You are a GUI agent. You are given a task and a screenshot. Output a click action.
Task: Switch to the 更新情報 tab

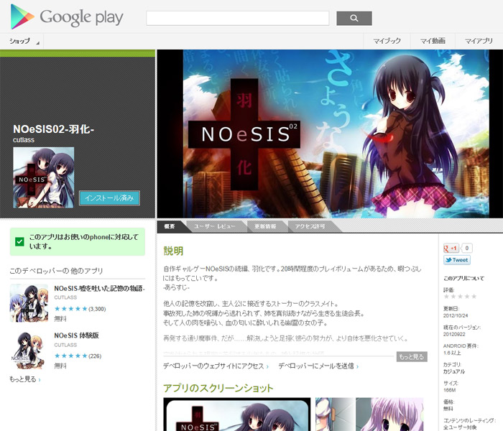click(x=265, y=226)
